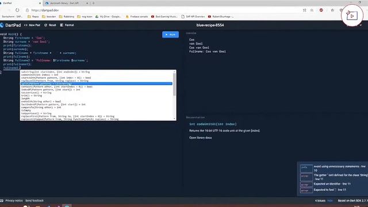Select isEmpty suggestion in autocomplete
Screen dimensions: 368x207
coord(97,110)
